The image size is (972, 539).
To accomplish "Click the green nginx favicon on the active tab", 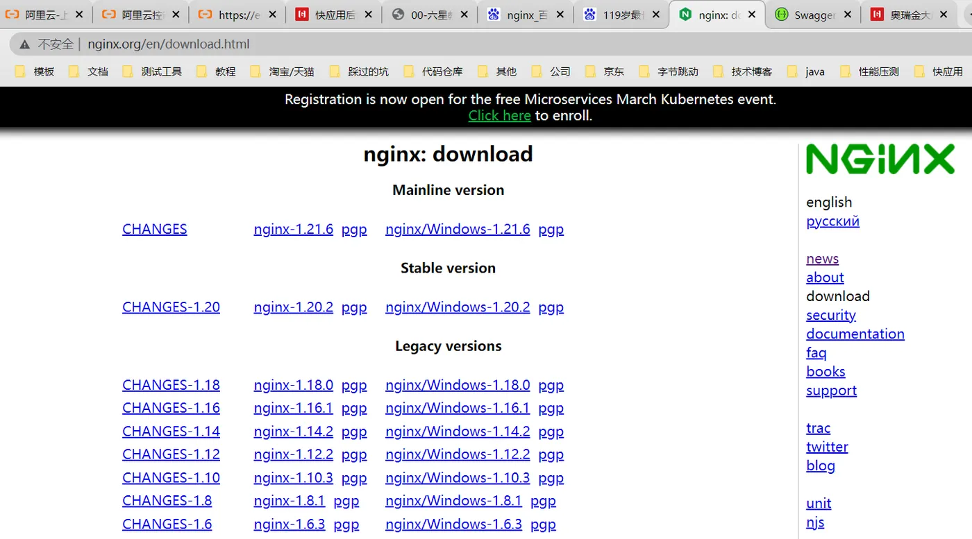I will point(685,15).
